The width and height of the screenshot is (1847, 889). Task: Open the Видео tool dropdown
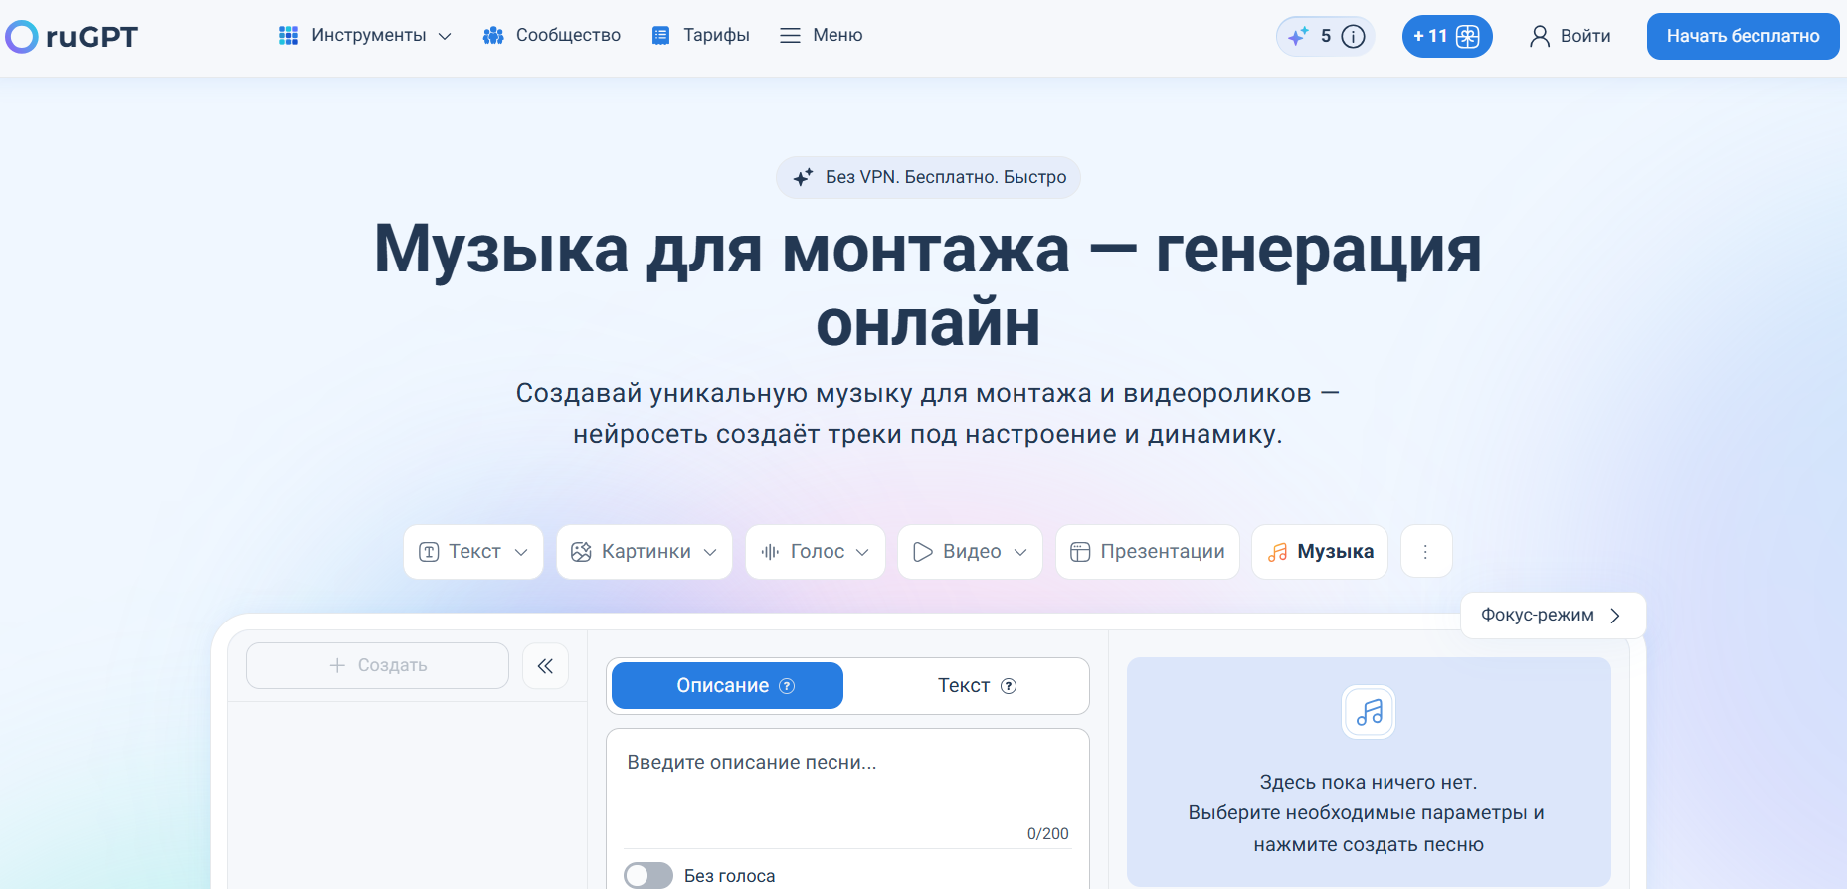970,552
